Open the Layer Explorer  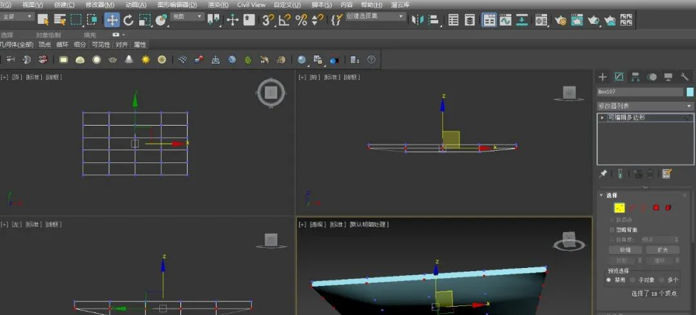point(470,19)
